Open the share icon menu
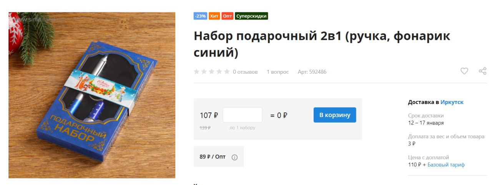The width and height of the screenshot is (492, 185). 482,71
